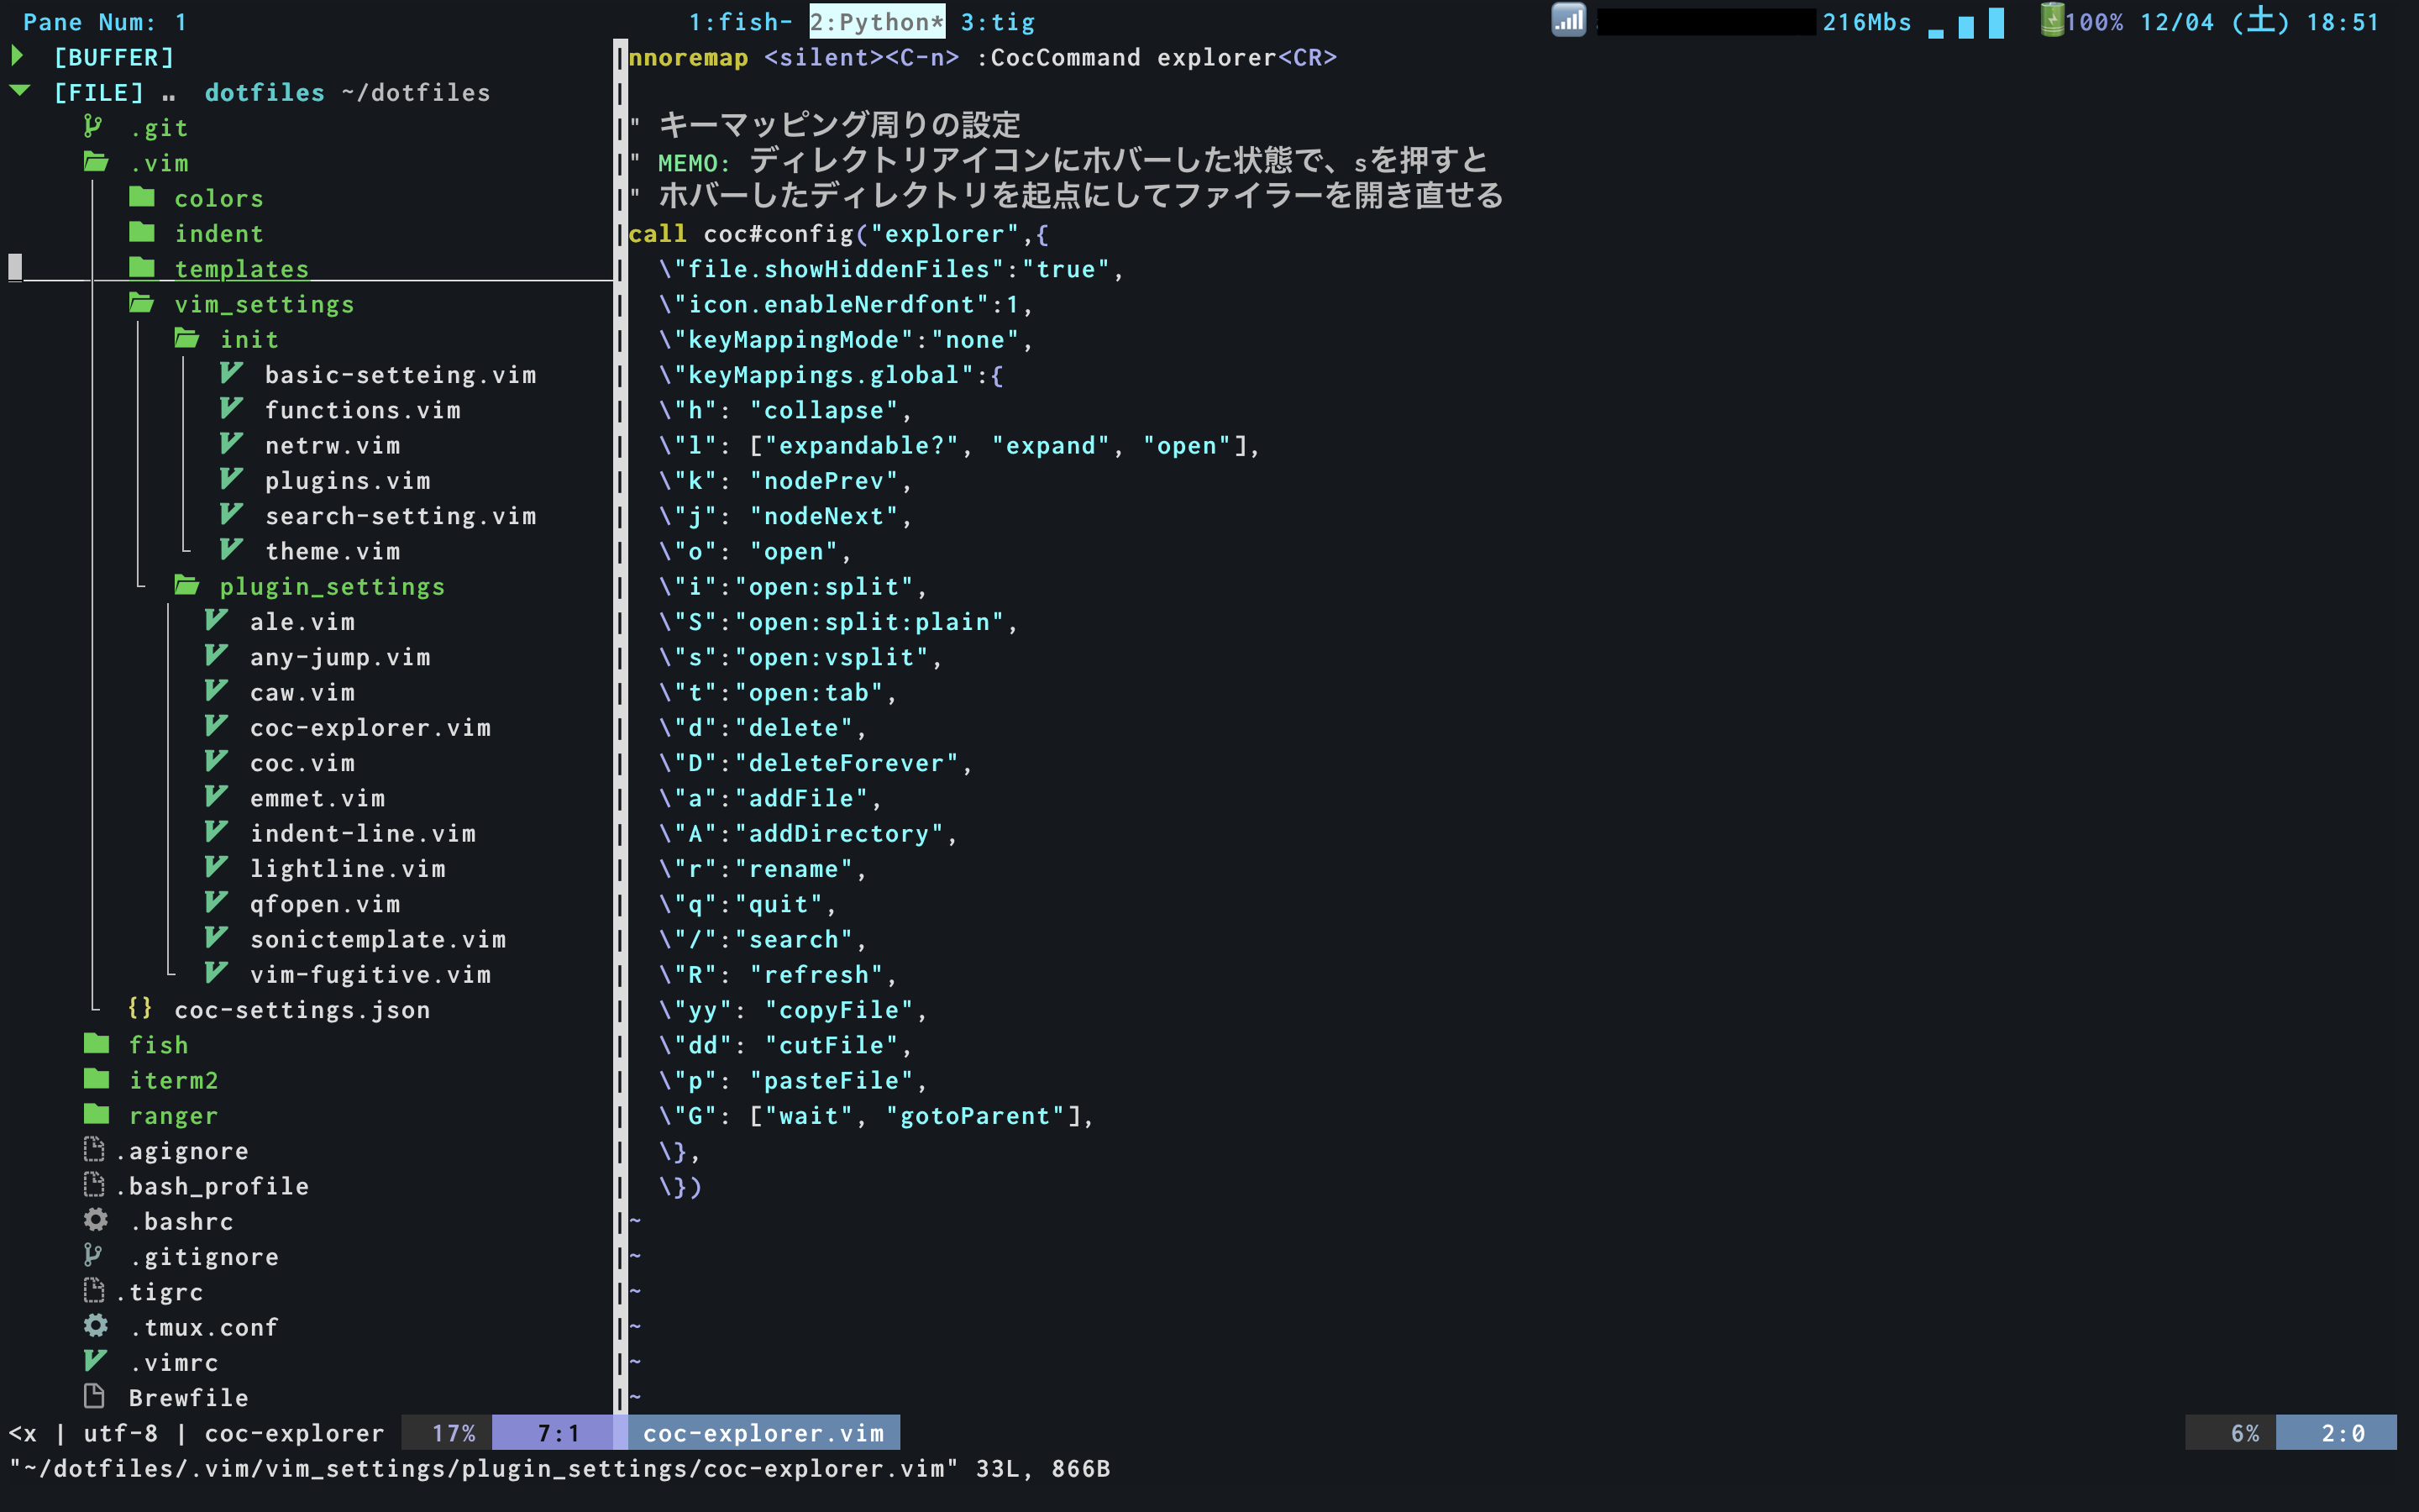Click the Vim icon next to basic-setteing.vim
The width and height of the screenshot is (2419, 1512).
[231, 374]
